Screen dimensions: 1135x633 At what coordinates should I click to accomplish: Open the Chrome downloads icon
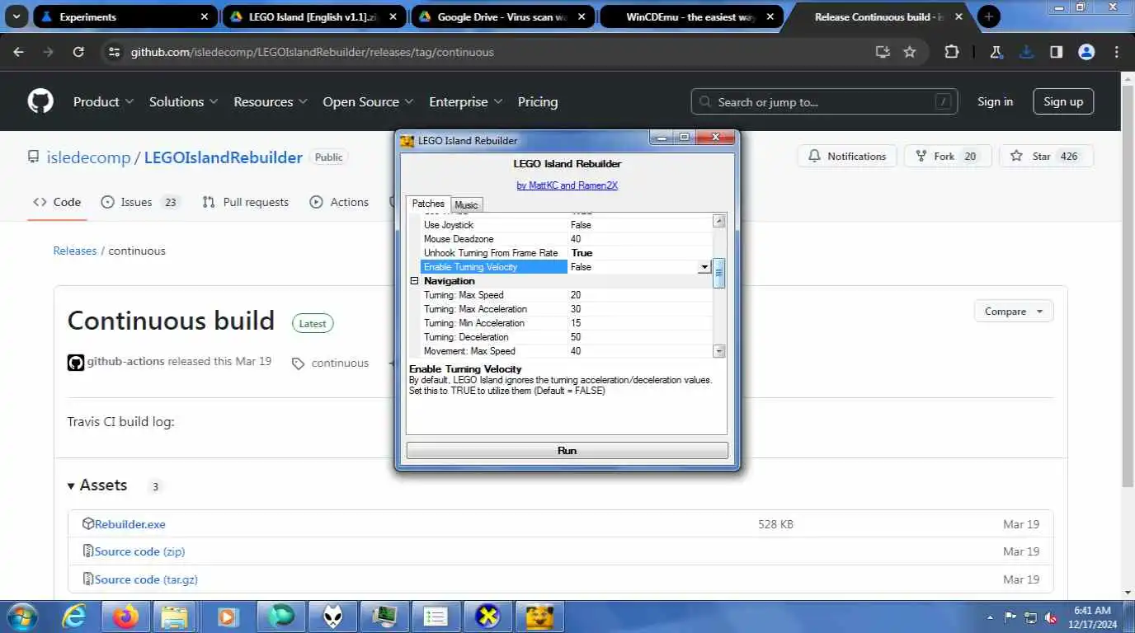tap(1026, 52)
